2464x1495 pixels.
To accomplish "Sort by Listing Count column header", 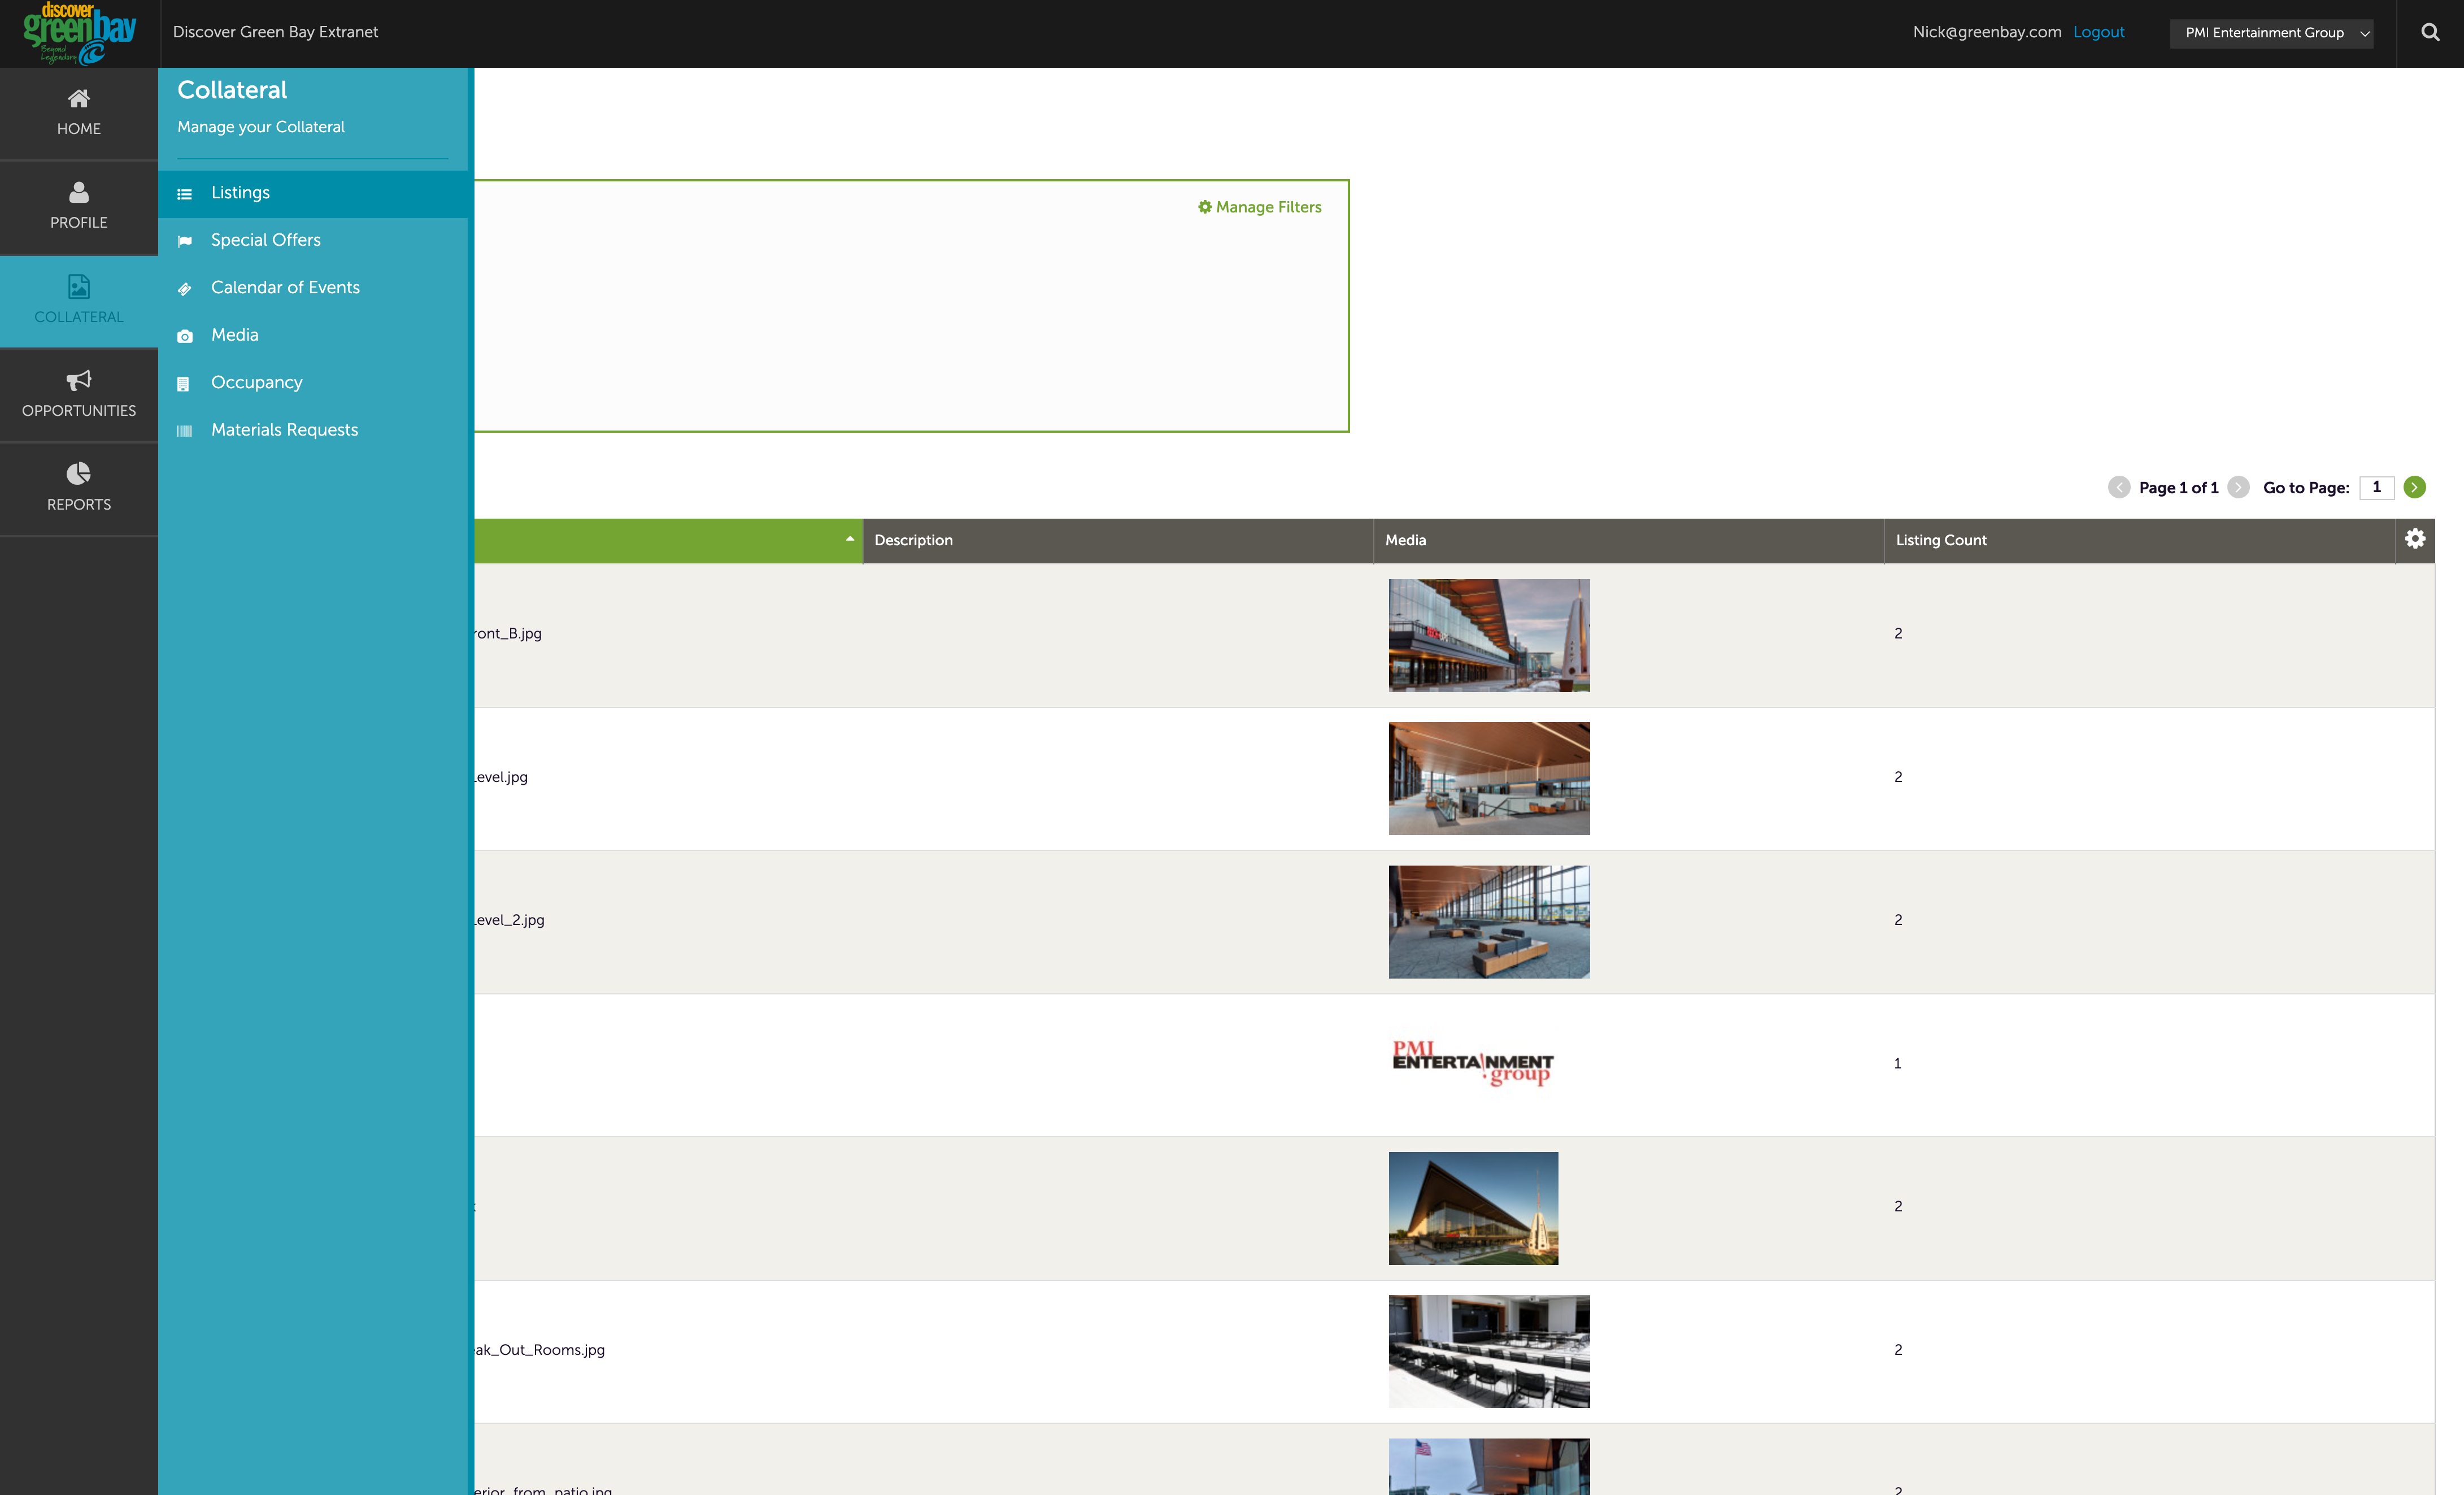I will coord(2139,540).
